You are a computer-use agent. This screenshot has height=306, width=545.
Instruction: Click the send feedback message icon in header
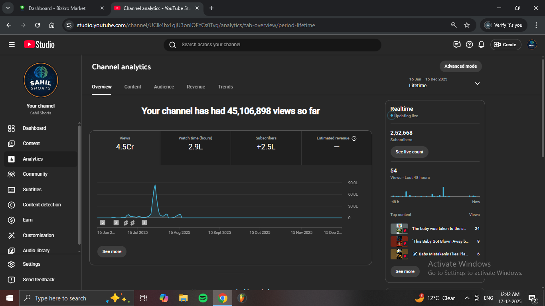(457, 45)
